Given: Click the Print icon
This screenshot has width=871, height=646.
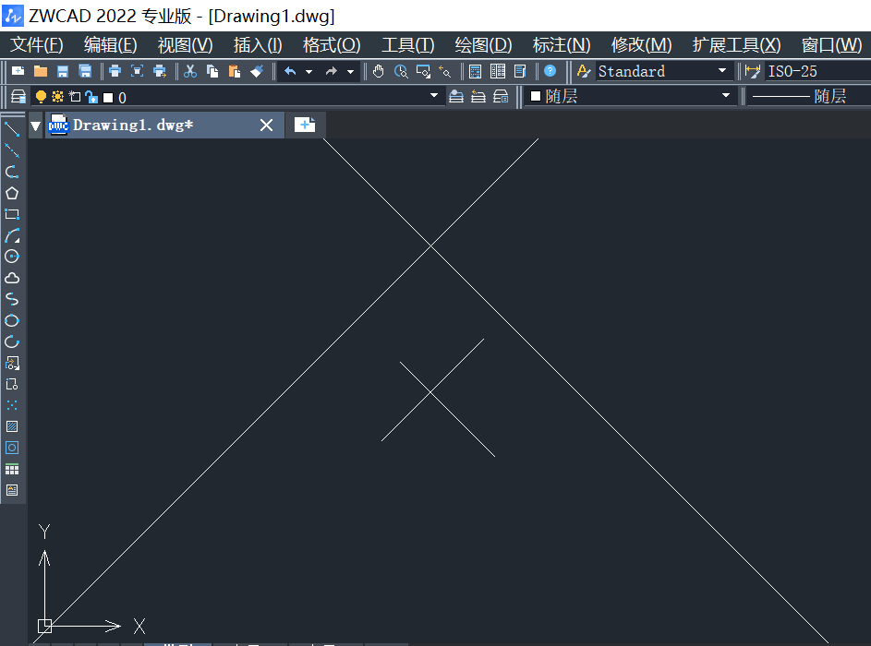Looking at the screenshot, I should [115, 71].
